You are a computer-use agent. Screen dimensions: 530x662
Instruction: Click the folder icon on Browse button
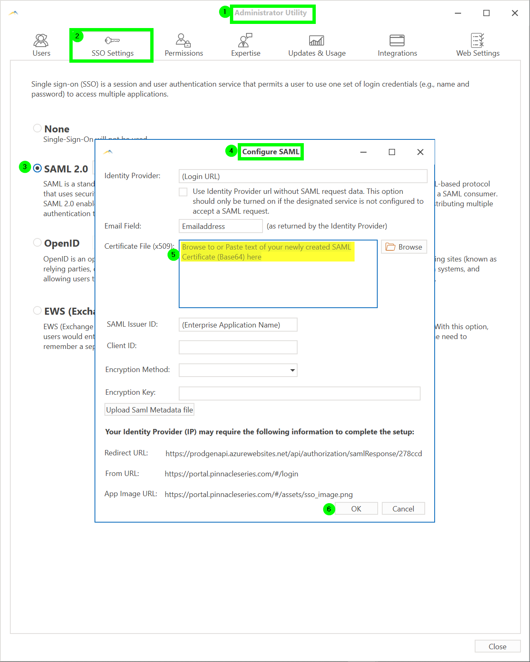pos(390,247)
